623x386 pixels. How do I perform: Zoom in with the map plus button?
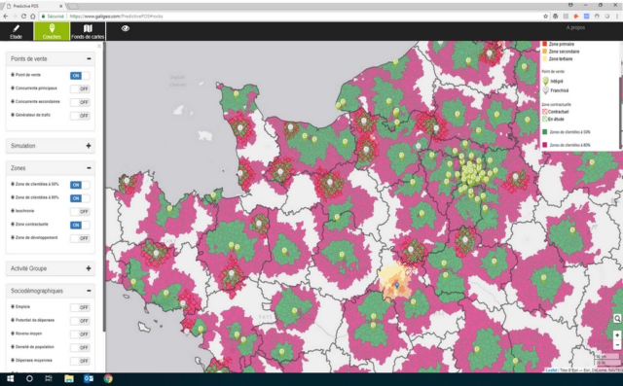(617, 335)
